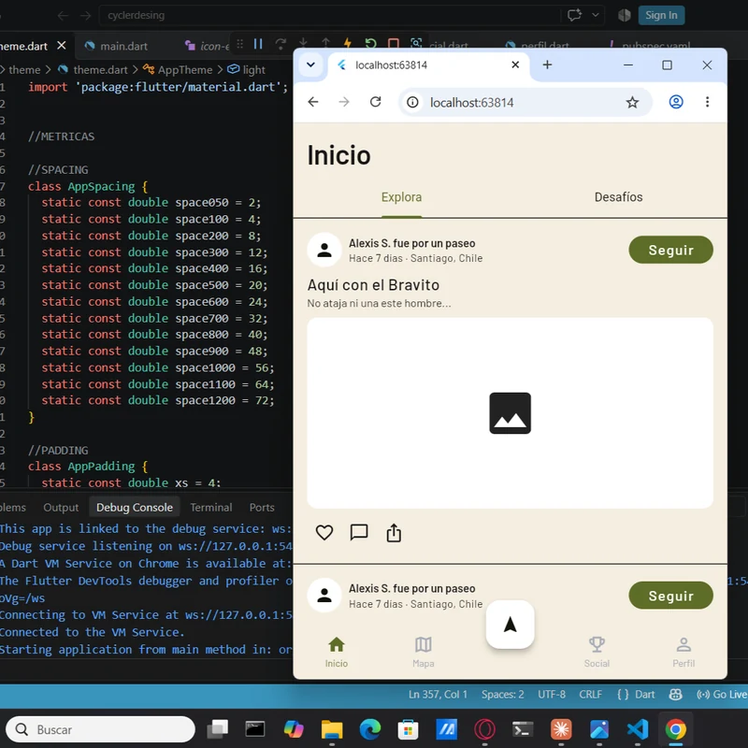The height and width of the screenshot is (748, 748).
Task: Click the cyclerdesing command center search box
Action: coord(329,15)
